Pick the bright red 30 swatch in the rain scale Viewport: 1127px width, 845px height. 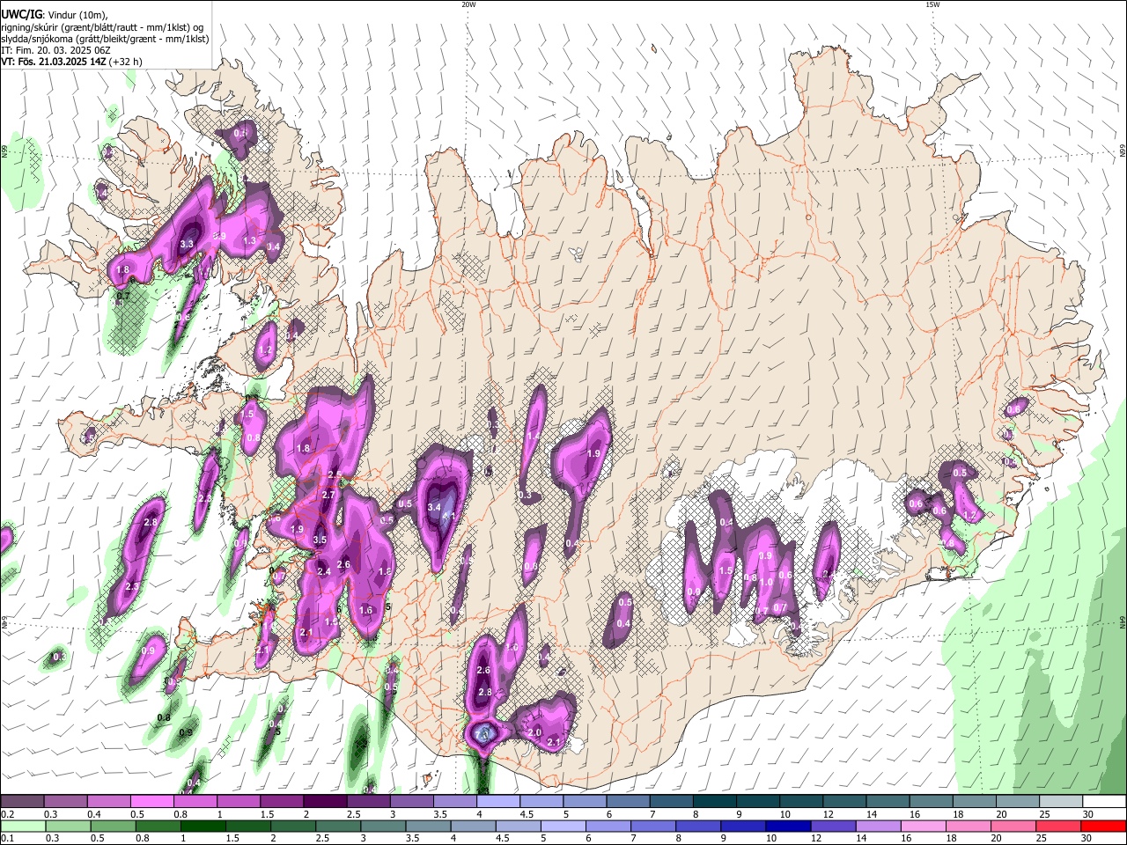pos(1103,826)
